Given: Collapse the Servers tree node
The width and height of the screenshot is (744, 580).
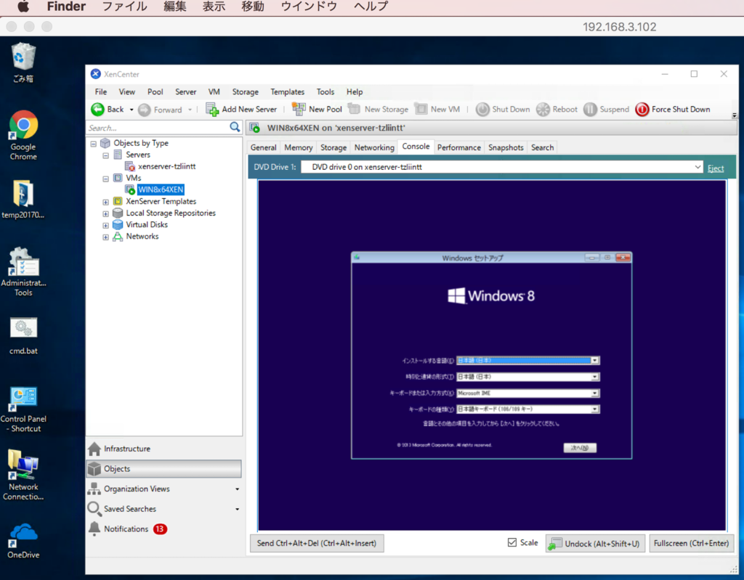Looking at the screenshot, I should pyautogui.click(x=105, y=155).
